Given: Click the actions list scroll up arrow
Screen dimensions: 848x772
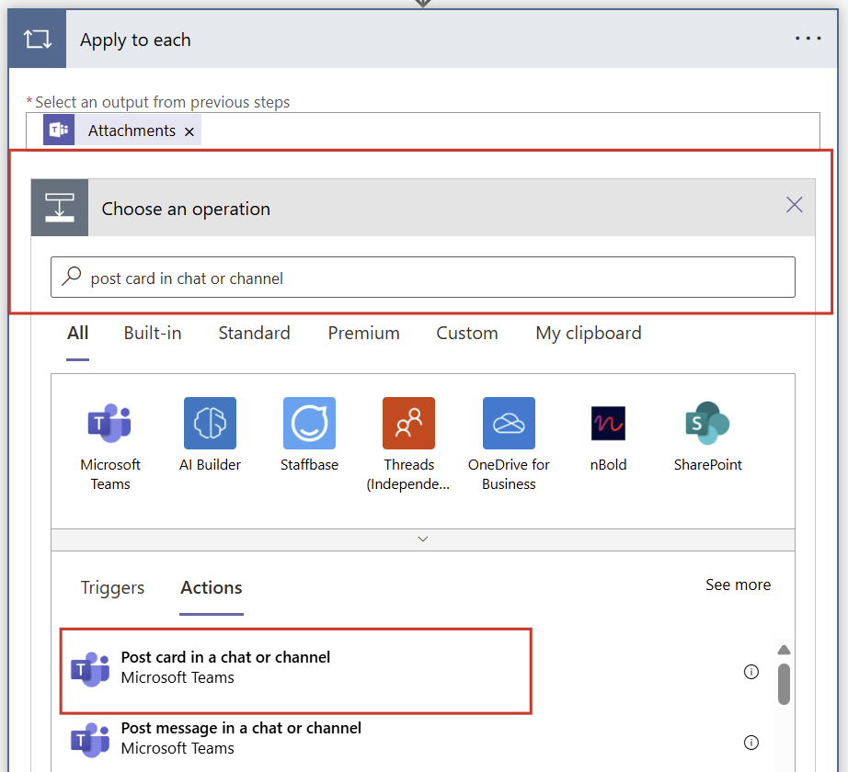Looking at the screenshot, I should [784, 650].
